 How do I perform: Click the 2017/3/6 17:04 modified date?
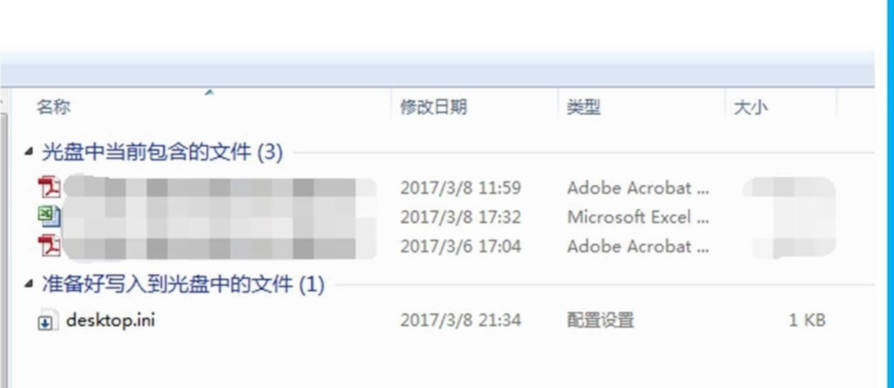460,246
